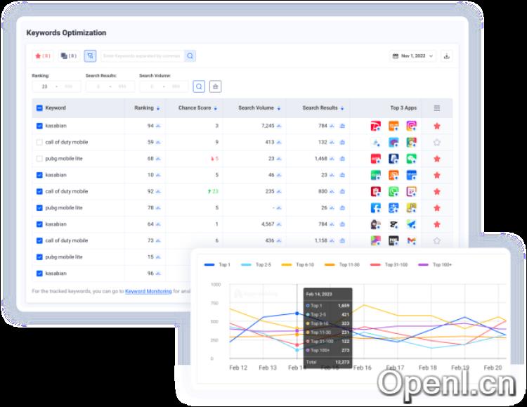Viewport: 527px width, 407px height.
Task: Sort by the Ranking column arrow
Action: (x=158, y=108)
